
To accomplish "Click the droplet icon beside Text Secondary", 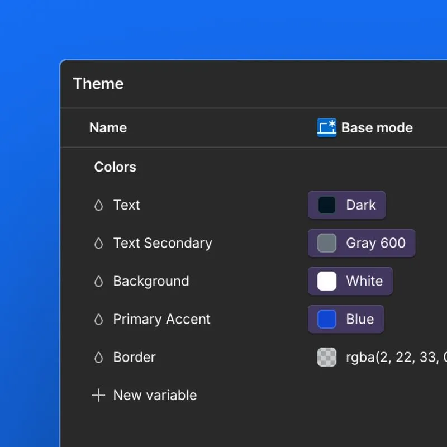I will click(99, 244).
